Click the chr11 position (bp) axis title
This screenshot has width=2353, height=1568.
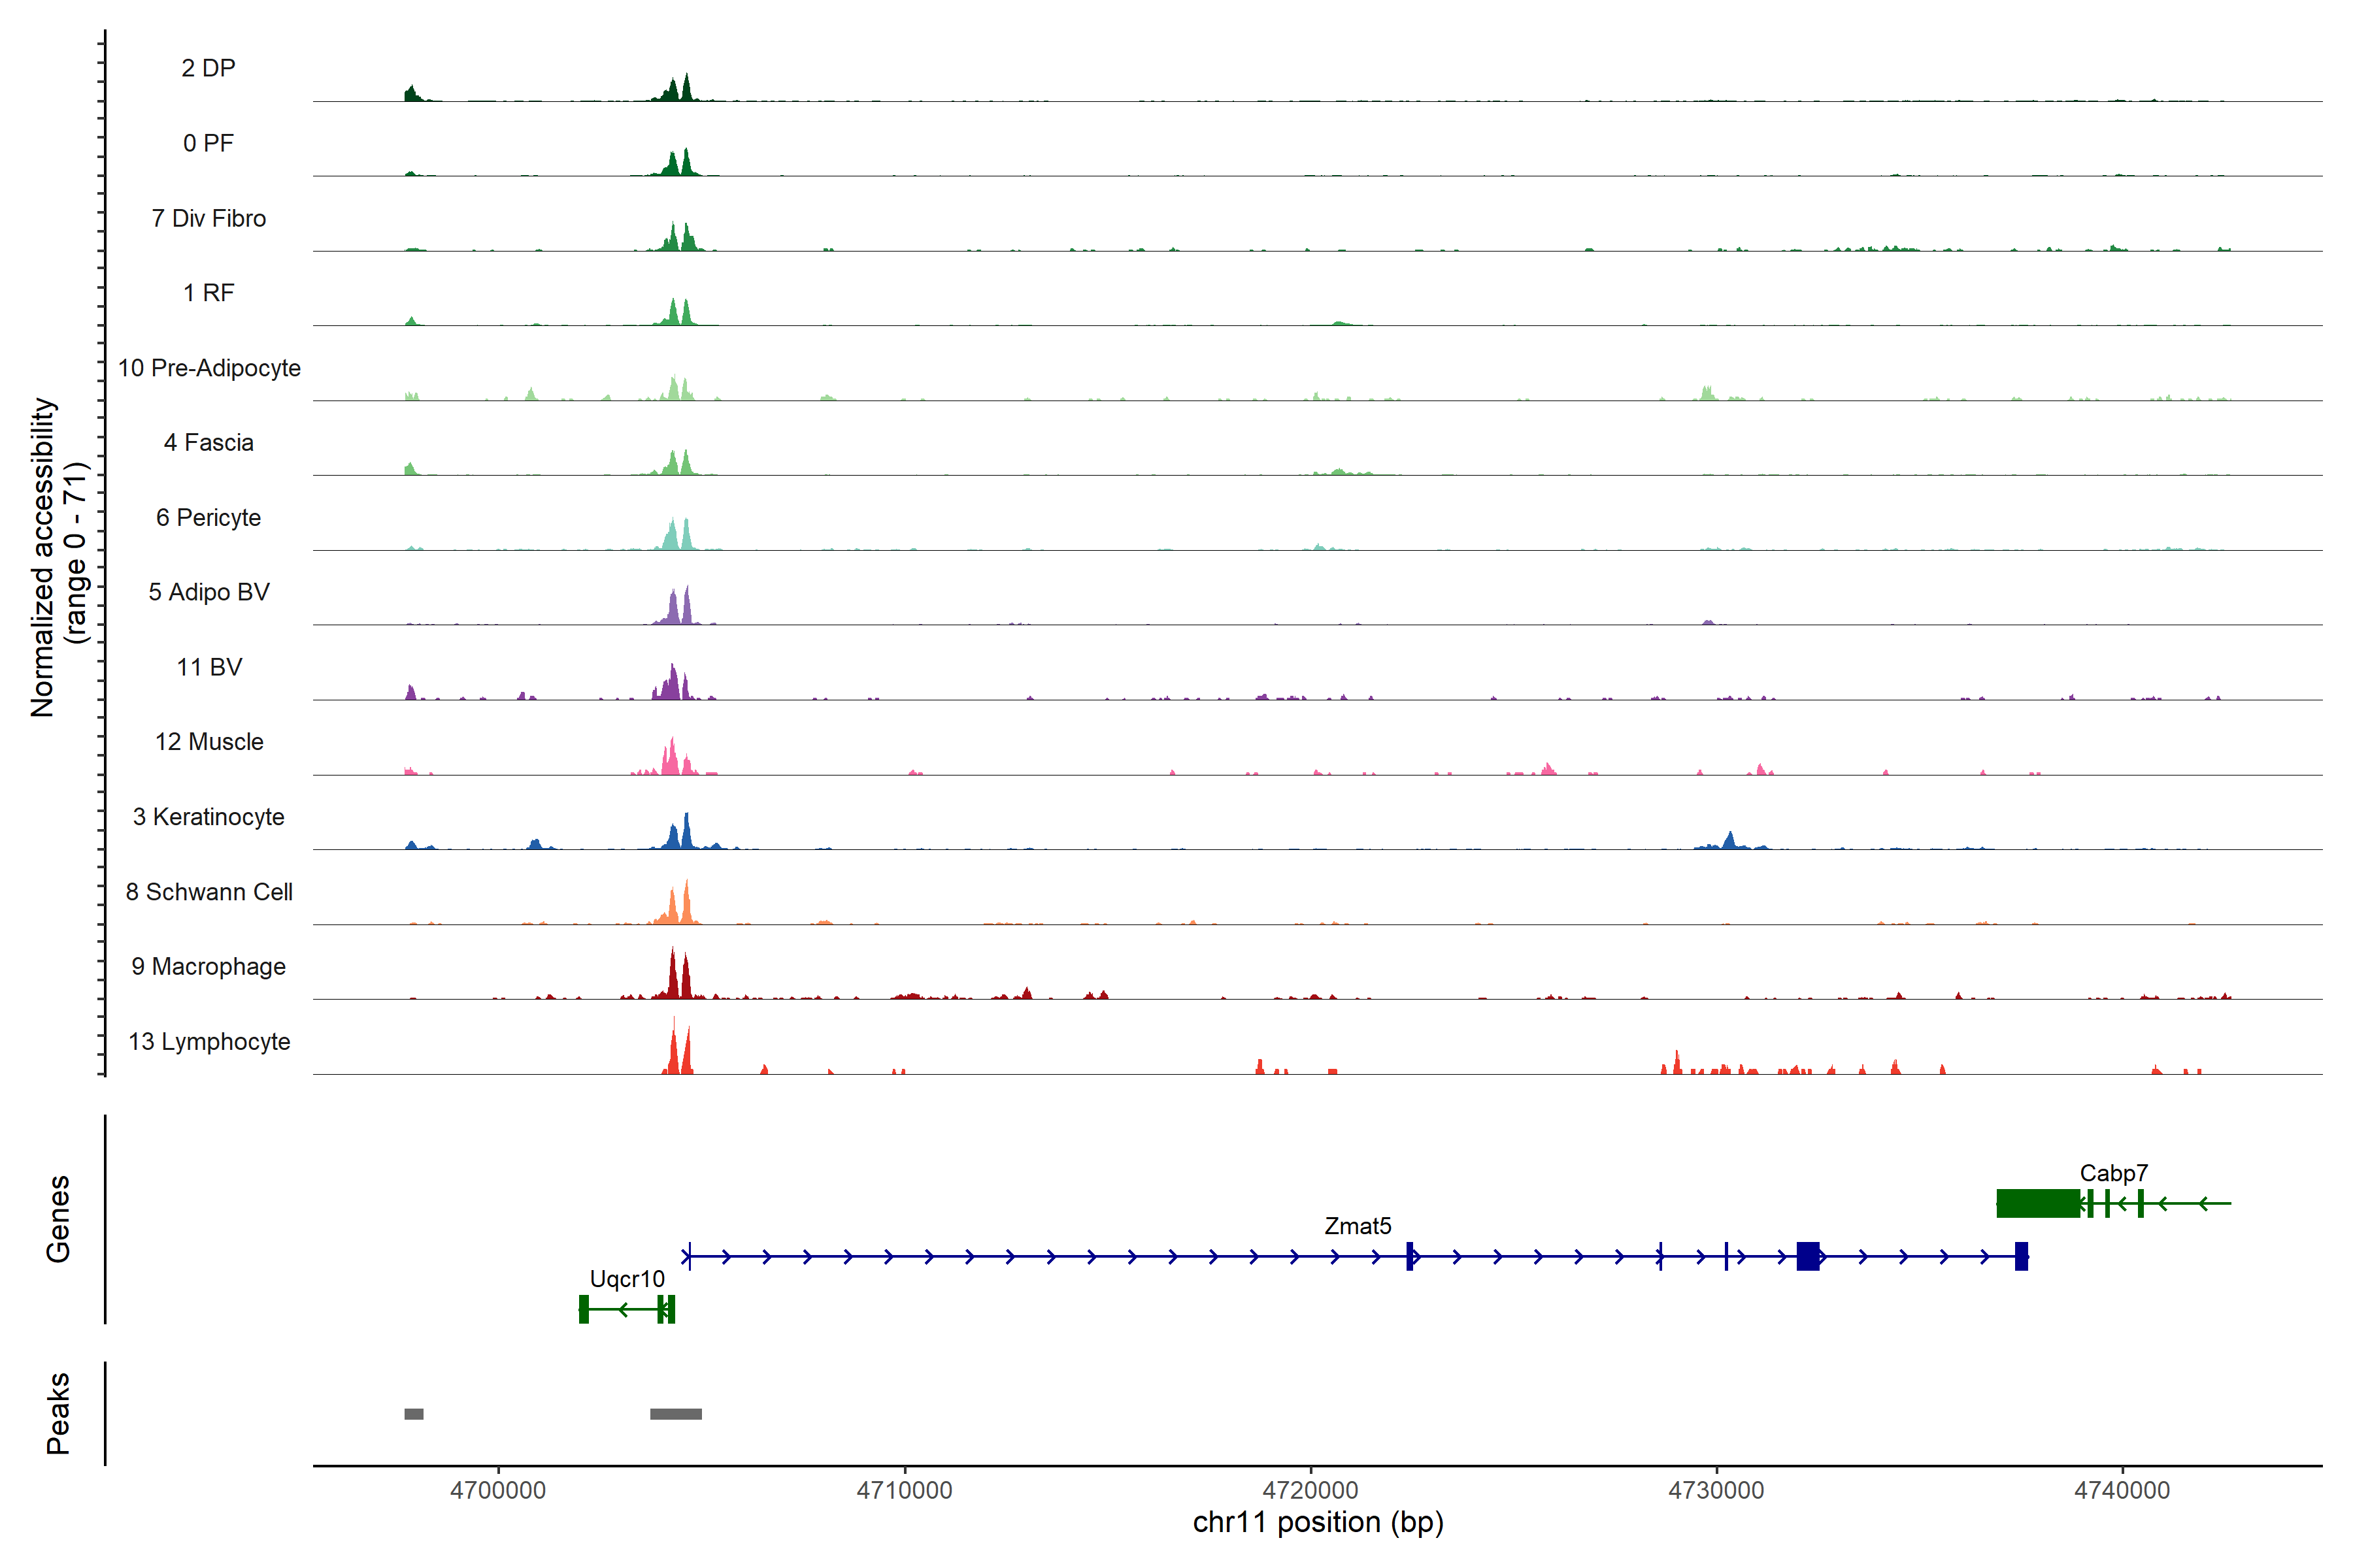coord(1318,1522)
